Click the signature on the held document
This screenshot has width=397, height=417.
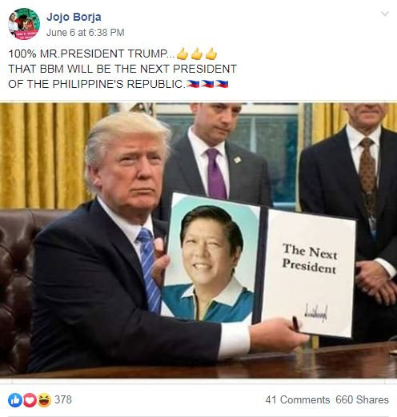pos(316,312)
